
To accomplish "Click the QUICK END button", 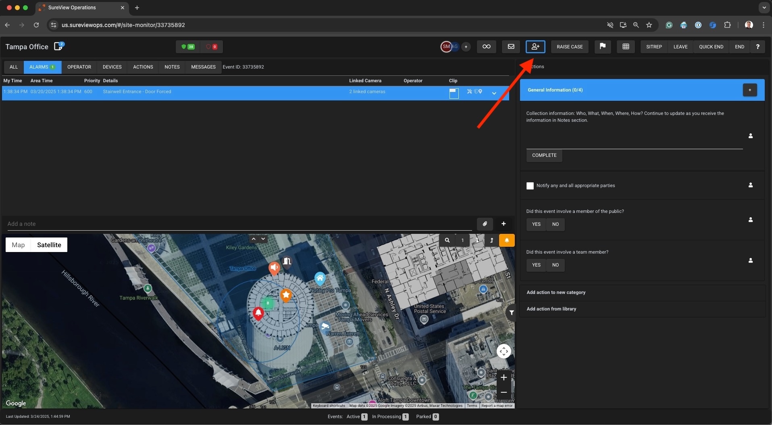I will 711,47.
